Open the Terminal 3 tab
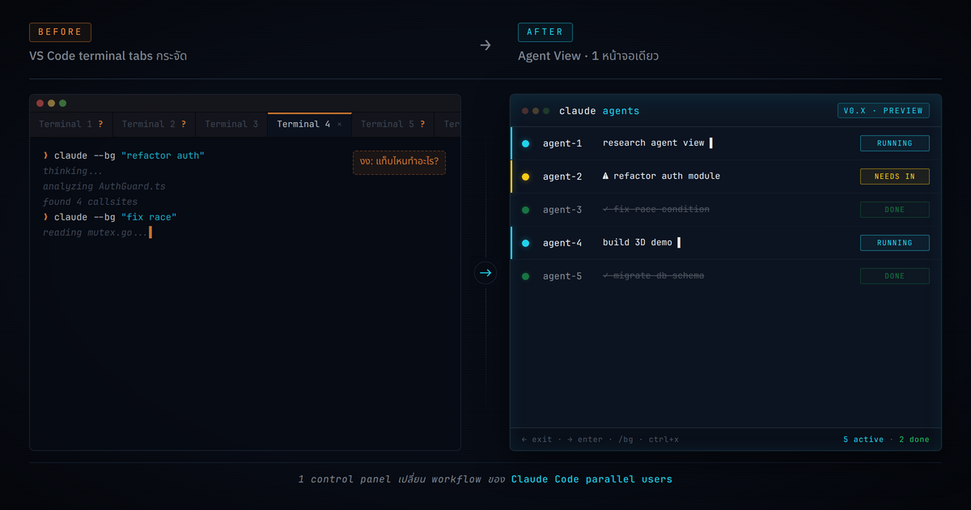The image size is (971, 510). (231, 124)
